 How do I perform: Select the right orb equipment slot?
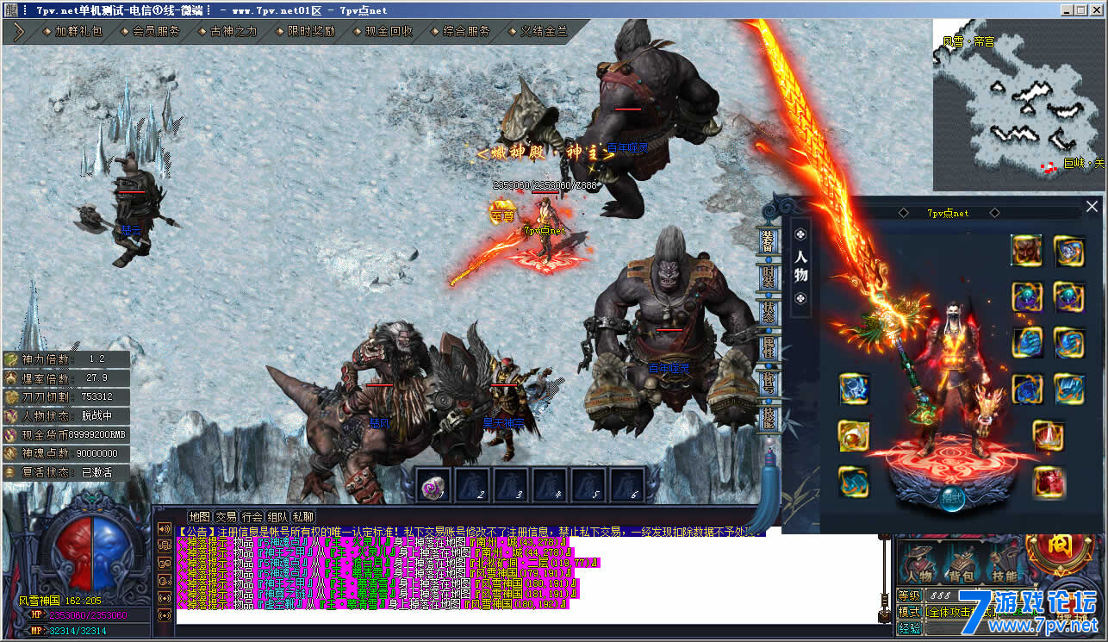tap(1069, 297)
